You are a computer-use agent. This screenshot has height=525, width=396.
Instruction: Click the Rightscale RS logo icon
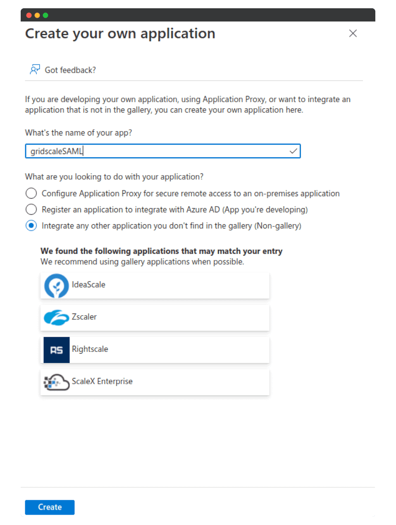57,350
